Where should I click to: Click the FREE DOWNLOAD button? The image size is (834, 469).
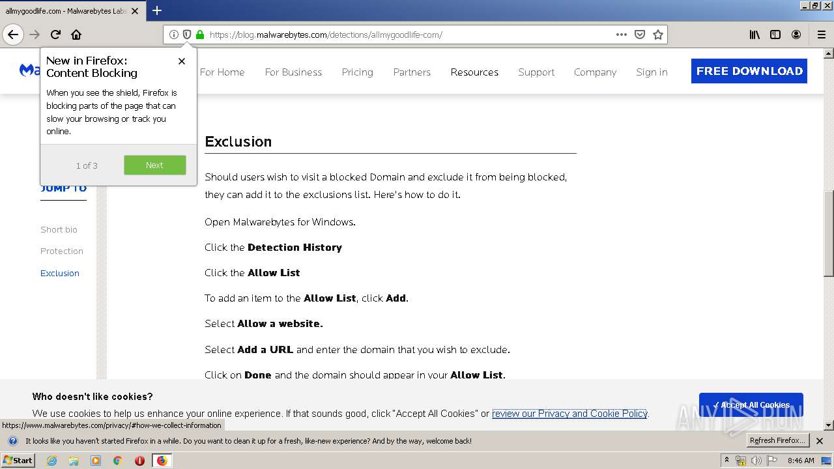tap(749, 71)
